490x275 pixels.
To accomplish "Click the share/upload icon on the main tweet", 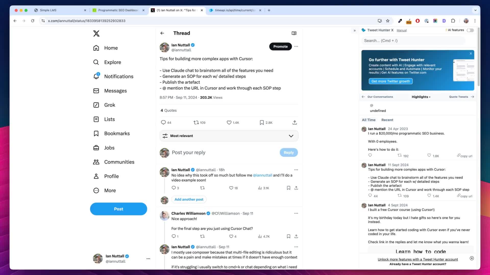I will click(x=295, y=122).
